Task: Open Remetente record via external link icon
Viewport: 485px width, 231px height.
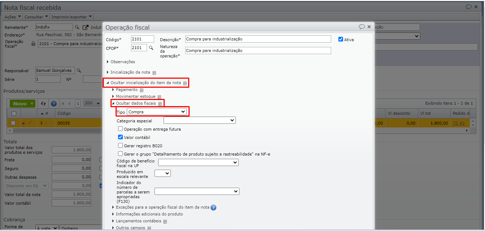Action: 85,27
